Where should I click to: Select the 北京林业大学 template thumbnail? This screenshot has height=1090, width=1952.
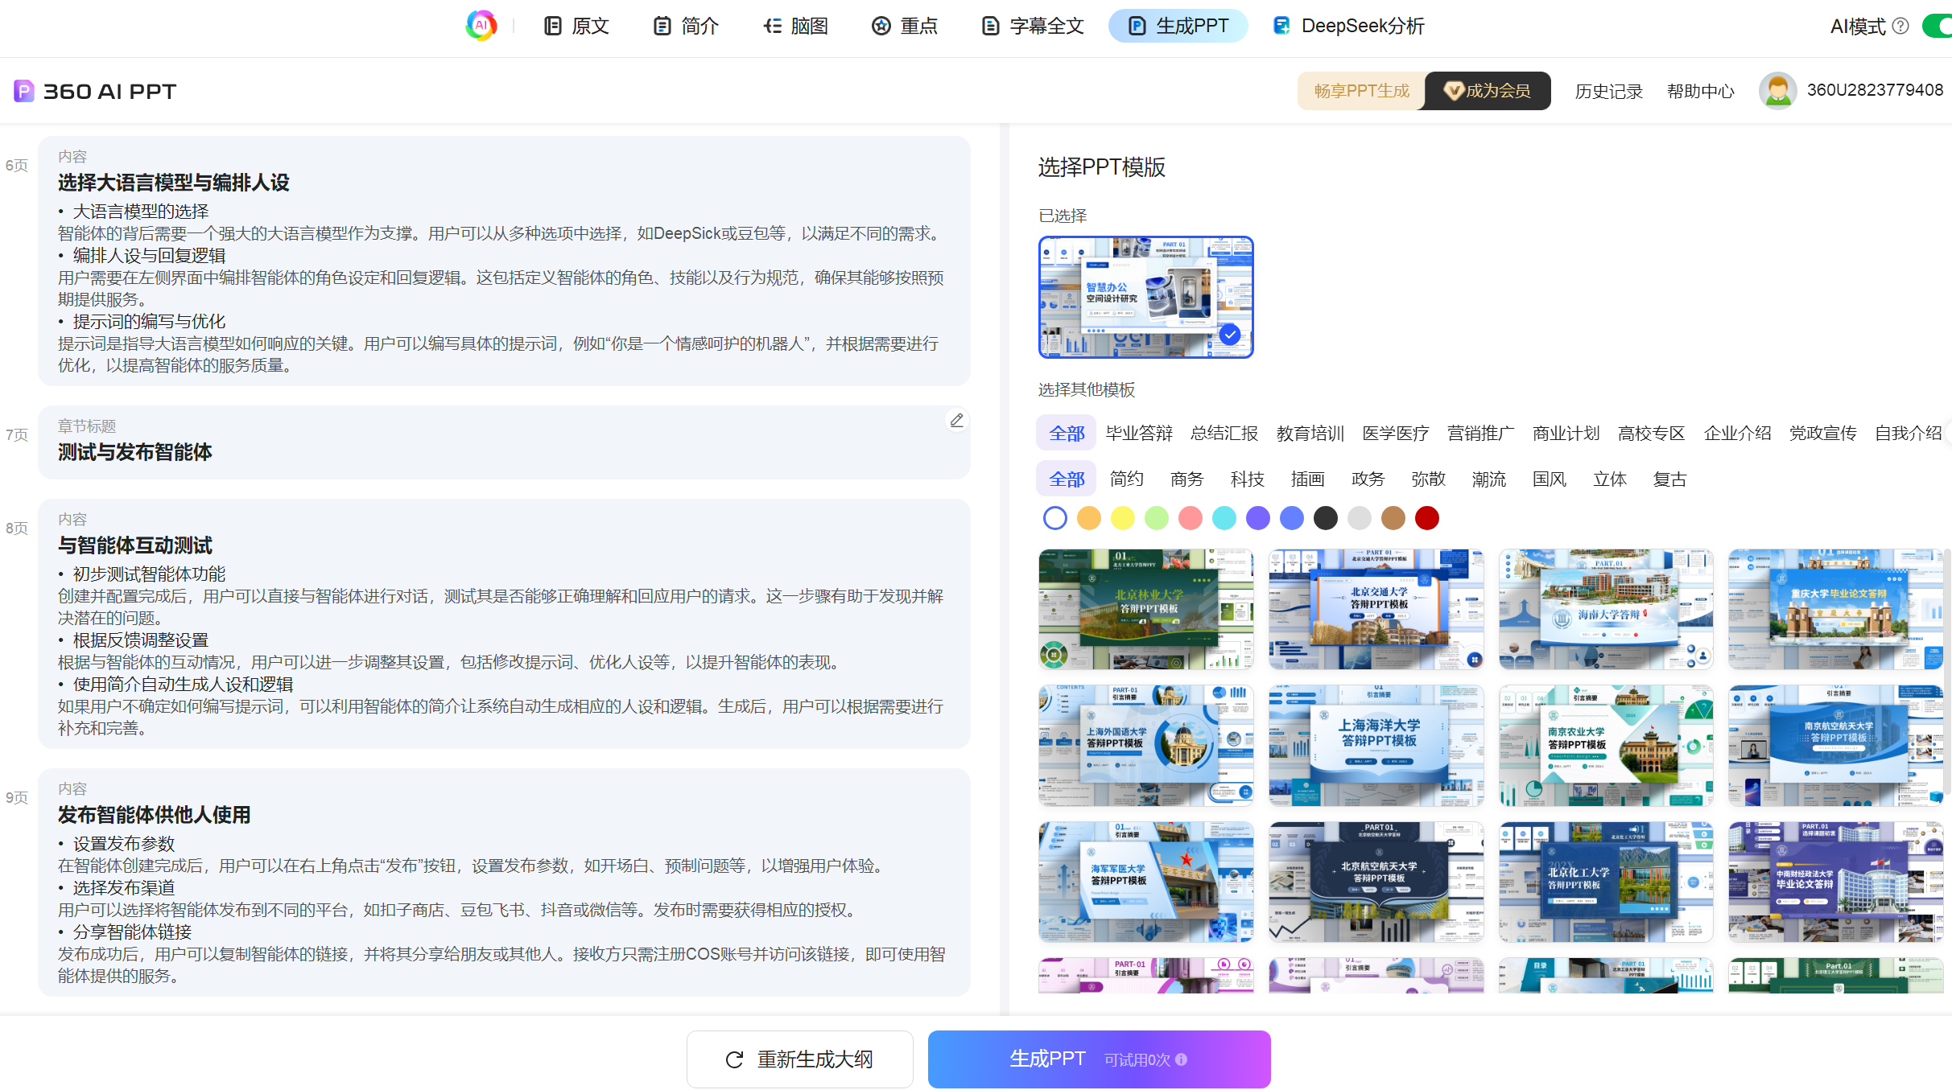[x=1145, y=609]
